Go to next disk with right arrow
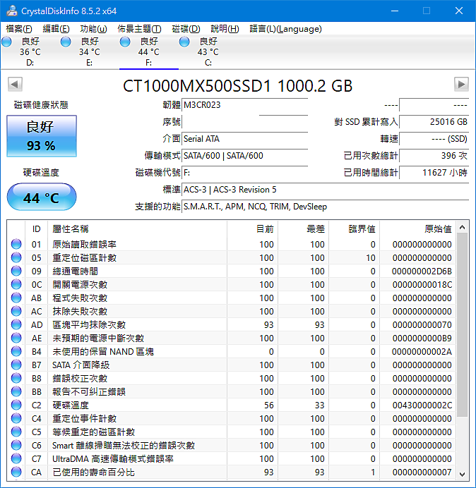The image size is (476, 488). point(461,84)
